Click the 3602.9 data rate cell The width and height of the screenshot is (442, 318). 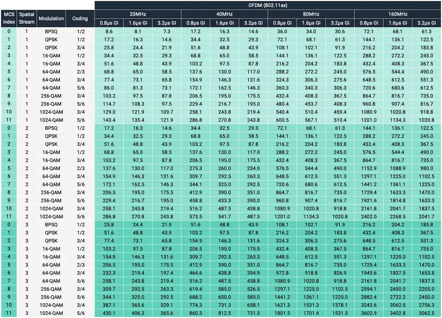pos(369,313)
